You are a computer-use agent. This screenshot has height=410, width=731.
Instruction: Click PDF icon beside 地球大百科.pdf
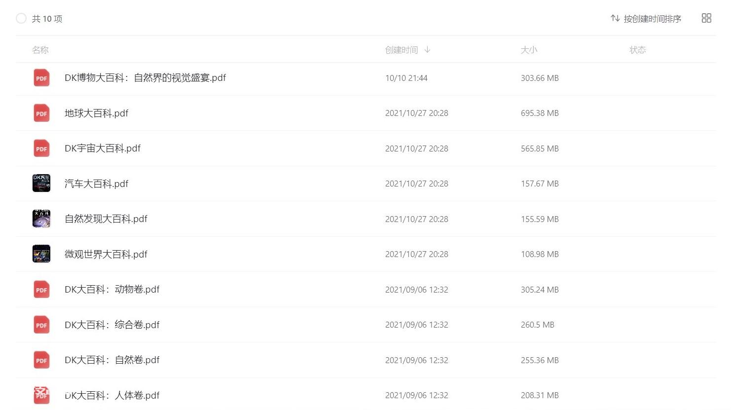point(41,113)
